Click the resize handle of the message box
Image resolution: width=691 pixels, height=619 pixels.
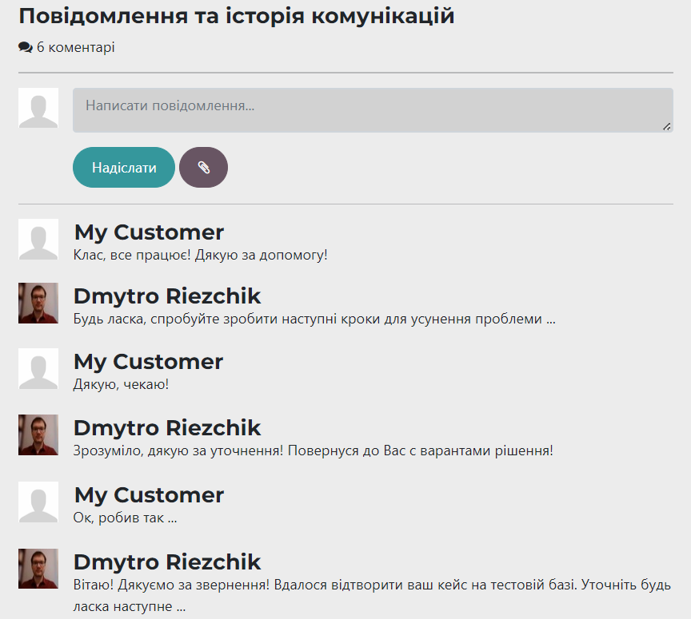pos(666,126)
